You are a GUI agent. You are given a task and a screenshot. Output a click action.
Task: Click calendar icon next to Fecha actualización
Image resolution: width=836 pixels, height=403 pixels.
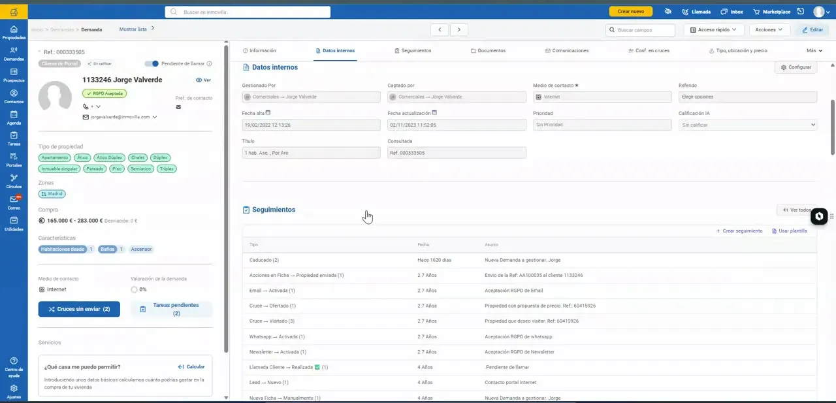(x=433, y=113)
